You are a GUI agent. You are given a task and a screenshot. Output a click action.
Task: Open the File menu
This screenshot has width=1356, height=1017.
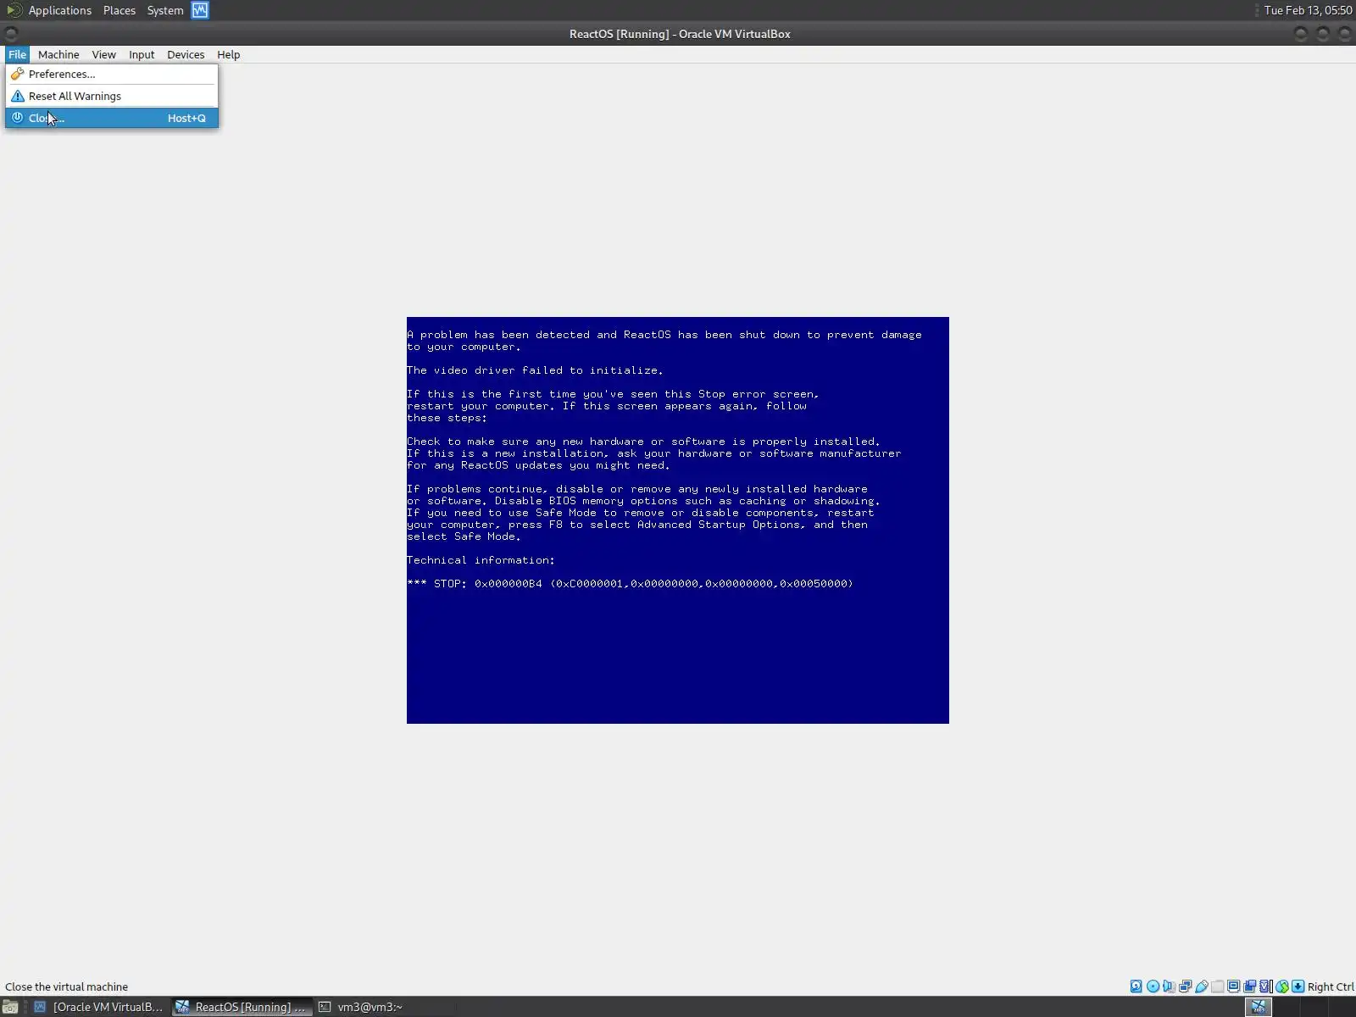coord(17,54)
